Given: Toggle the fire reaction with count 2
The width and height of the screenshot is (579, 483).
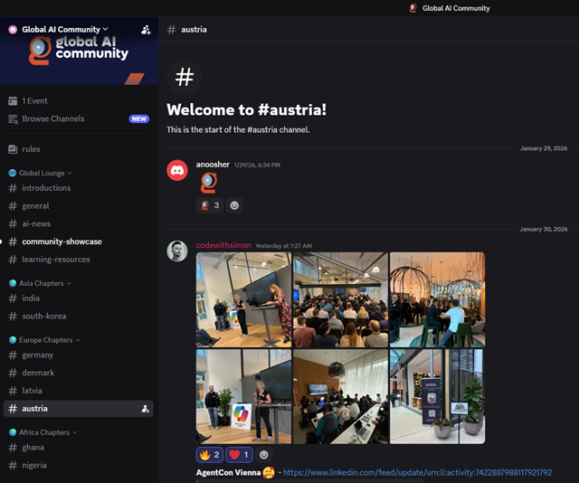Looking at the screenshot, I should 210,455.
